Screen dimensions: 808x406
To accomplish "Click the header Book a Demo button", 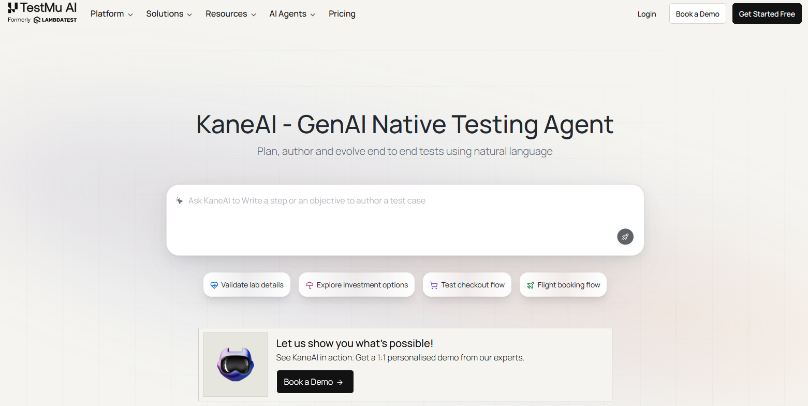I will pyautogui.click(x=697, y=14).
